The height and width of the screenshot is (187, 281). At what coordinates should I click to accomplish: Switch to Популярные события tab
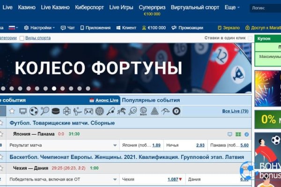coord(151,100)
